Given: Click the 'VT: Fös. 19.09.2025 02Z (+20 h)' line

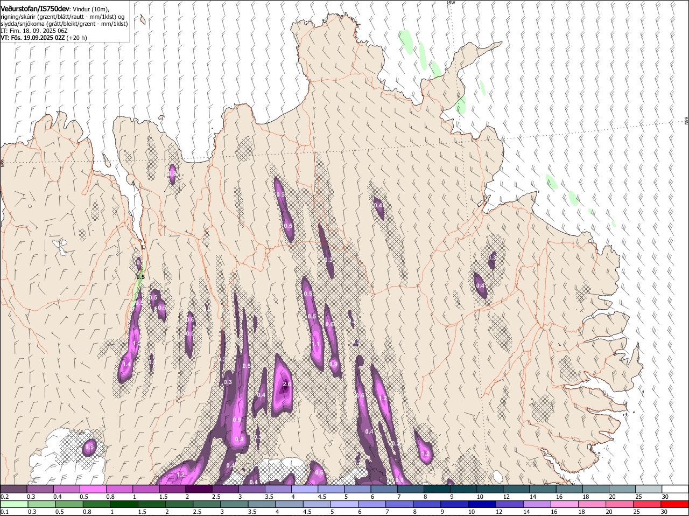Looking at the screenshot, I should point(44,38).
